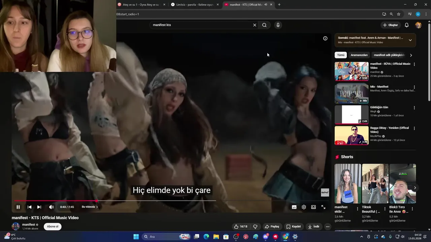The height and width of the screenshot is (242, 431).
Task: Open options menu for 'Güldüğün Gün'
Action: point(414,108)
